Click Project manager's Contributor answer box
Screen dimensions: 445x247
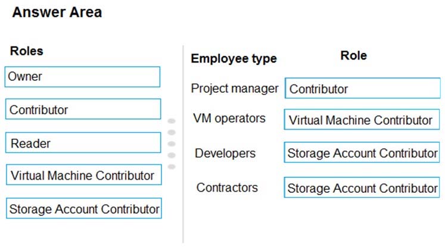(363, 89)
